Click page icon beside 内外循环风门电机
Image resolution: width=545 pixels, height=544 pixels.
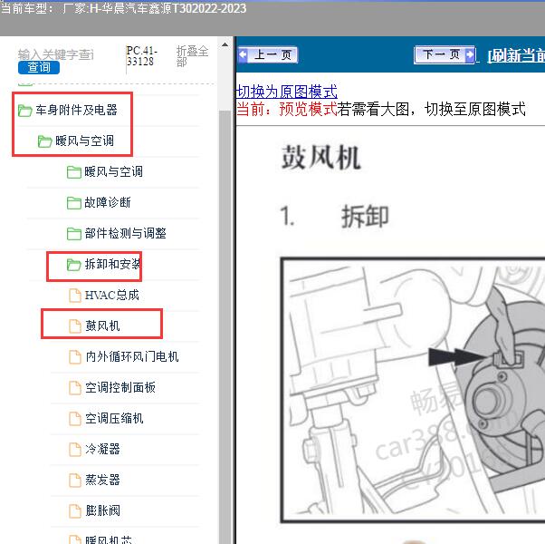click(75, 357)
